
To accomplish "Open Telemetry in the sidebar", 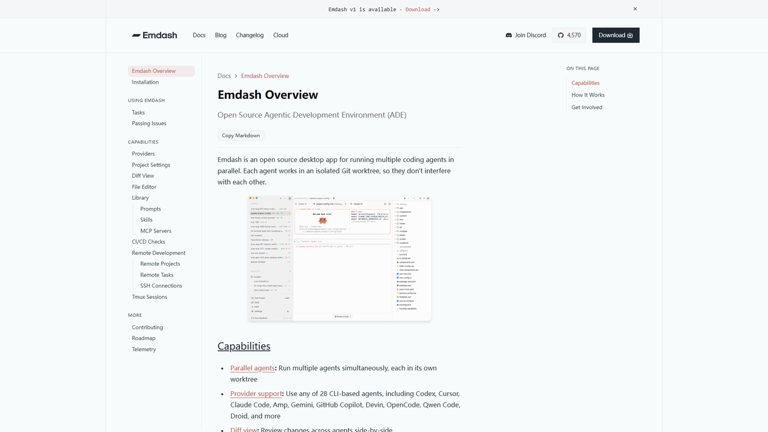I will coord(144,350).
